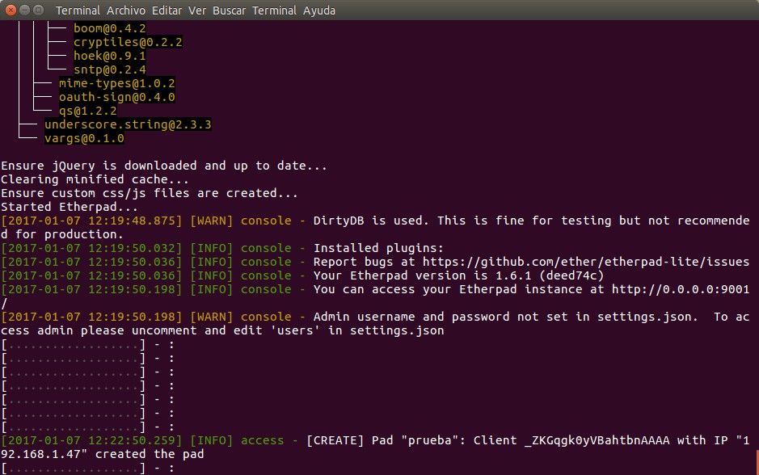
Task: Open the Terminal menu next to Ayuda
Action: point(275,11)
